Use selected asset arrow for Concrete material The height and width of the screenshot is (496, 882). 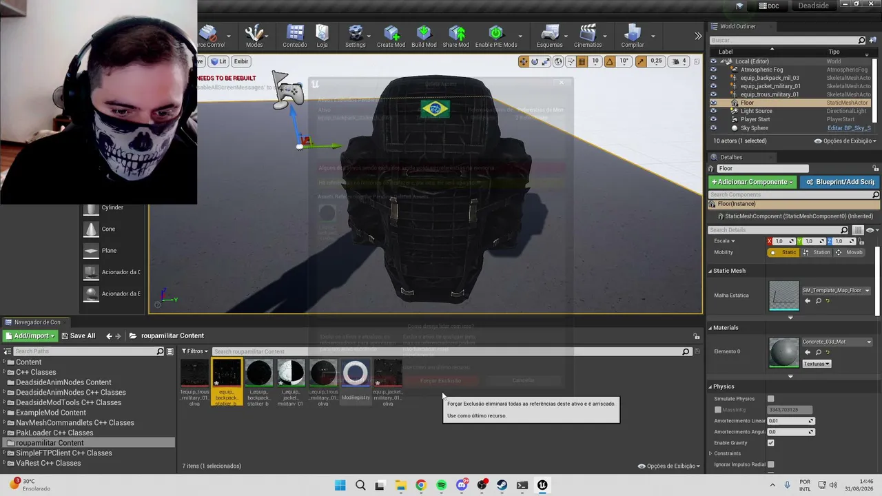[x=808, y=352]
